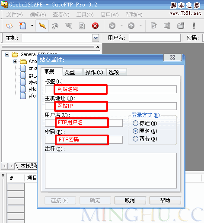
Task: Select the 两者(D) login radio button
Action: click(135, 139)
